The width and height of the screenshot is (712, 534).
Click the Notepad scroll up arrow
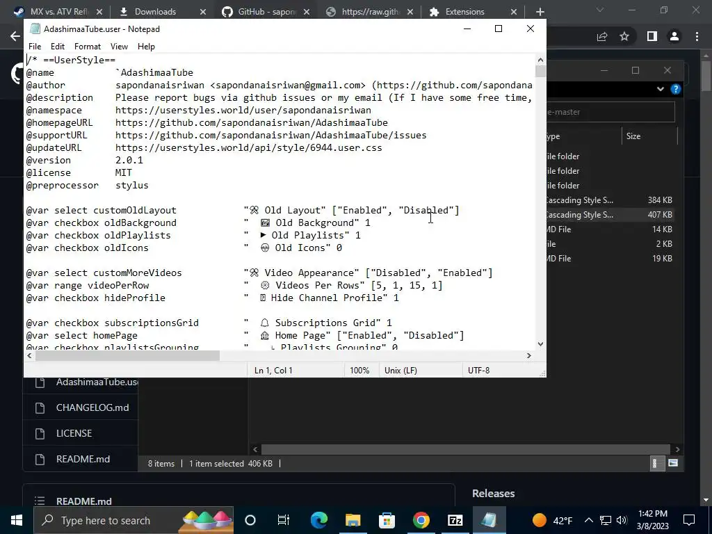540,60
